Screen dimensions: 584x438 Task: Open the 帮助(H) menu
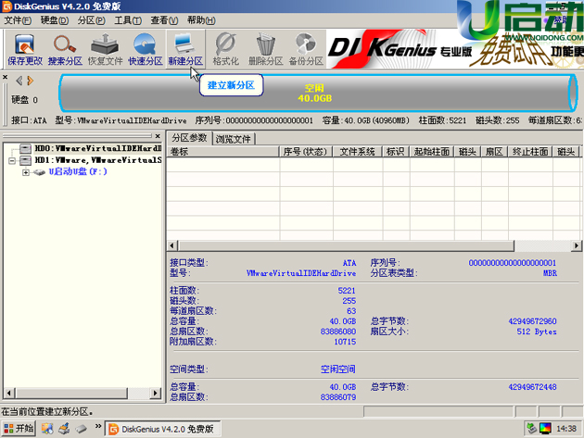point(201,20)
